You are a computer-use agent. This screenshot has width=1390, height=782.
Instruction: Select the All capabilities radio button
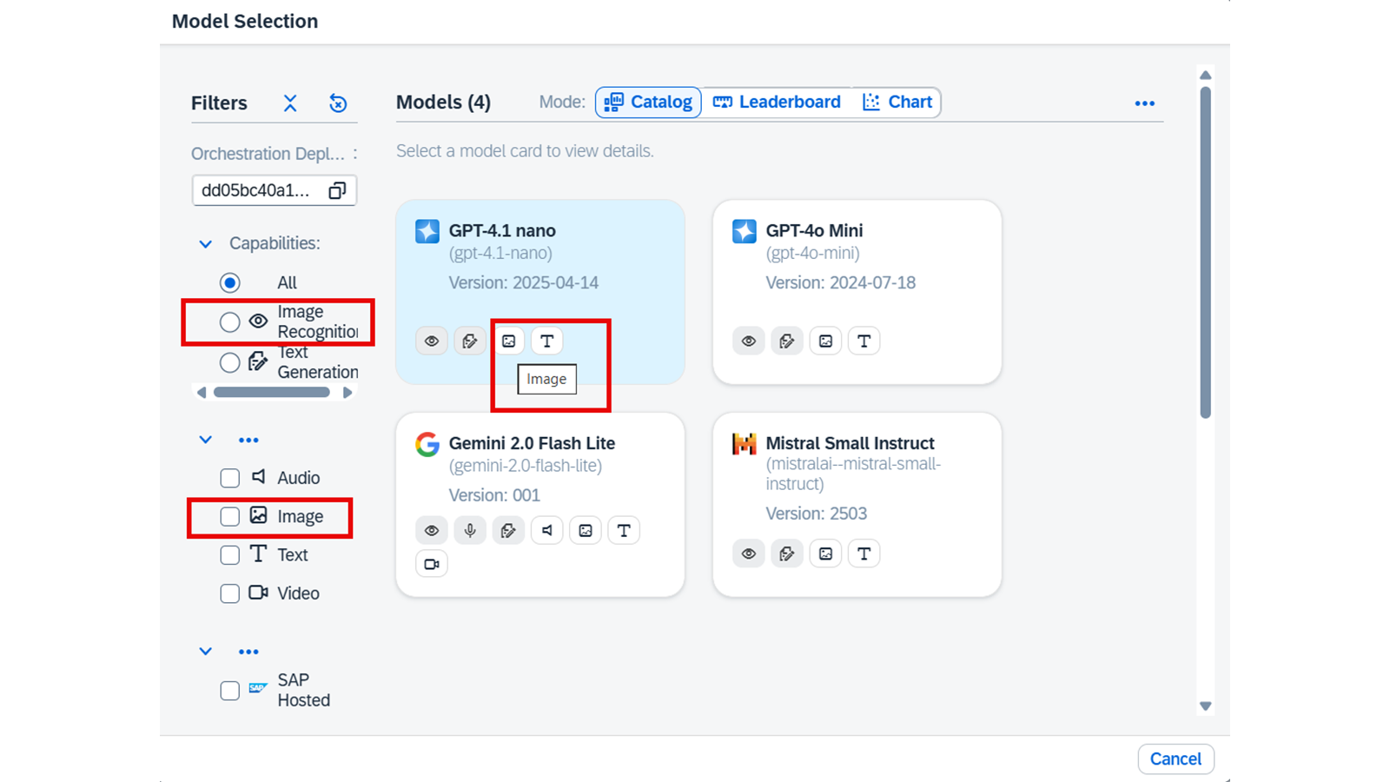(x=229, y=283)
